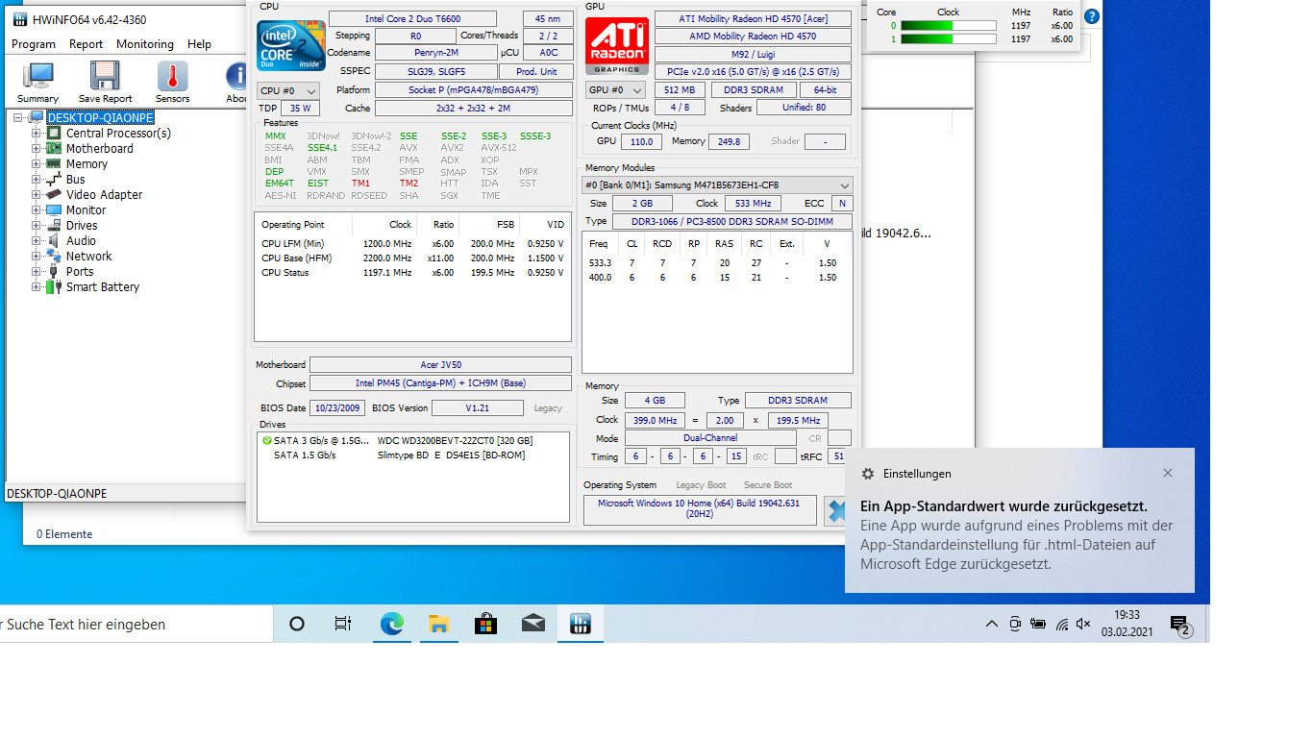Open the Action Center notification icon
The image size is (1313, 738).
[1181, 626]
